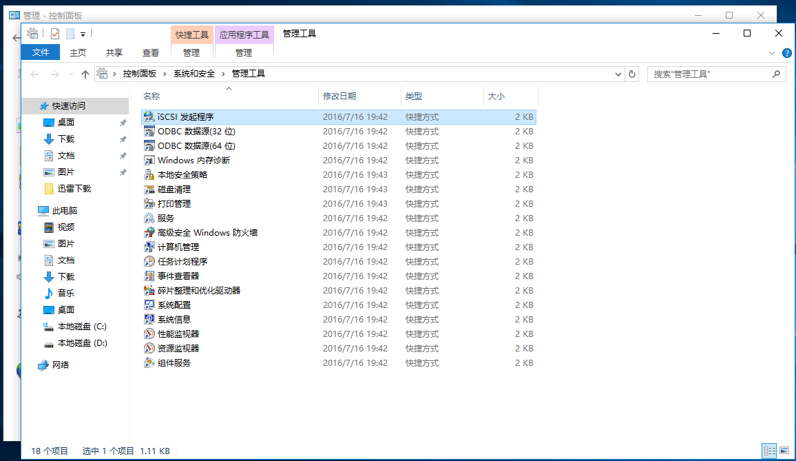796x461 pixels.
Task: Open 高级安全 Windows 防火墙
Action: click(x=204, y=232)
